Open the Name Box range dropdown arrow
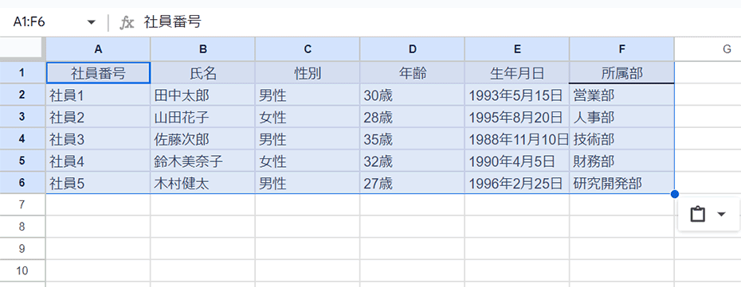The height and width of the screenshot is (287, 741). tap(92, 22)
